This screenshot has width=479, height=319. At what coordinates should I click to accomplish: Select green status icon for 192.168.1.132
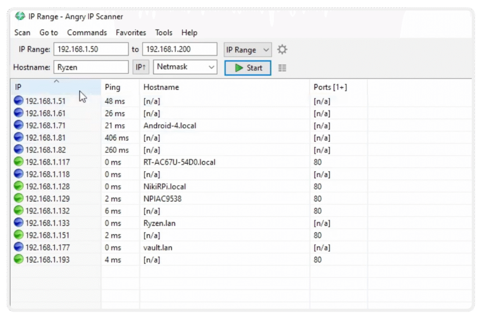(x=19, y=211)
